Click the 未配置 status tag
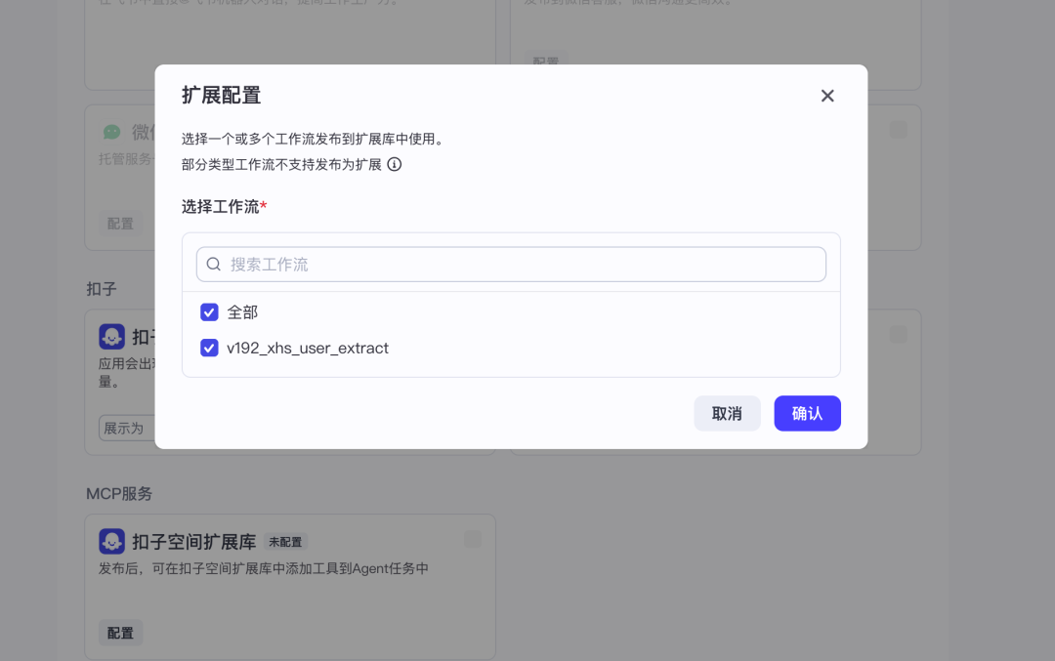The image size is (1055, 661). coord(285,542)
